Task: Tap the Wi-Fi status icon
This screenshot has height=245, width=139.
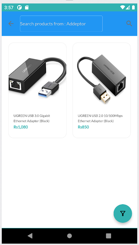Action: pyautogui.click(x=123, y=7)
